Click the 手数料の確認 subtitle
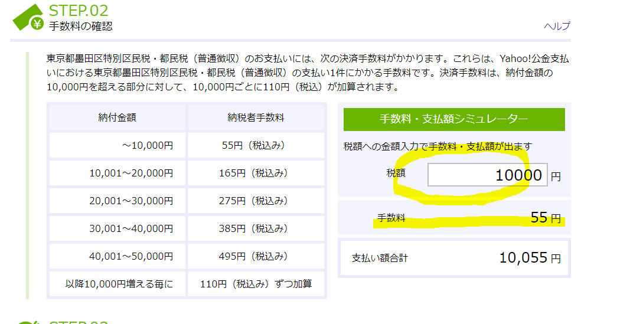 pos(81,27)
